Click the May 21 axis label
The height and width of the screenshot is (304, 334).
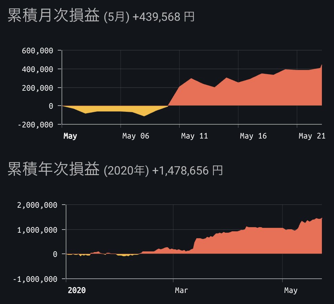tap(312, 136)
